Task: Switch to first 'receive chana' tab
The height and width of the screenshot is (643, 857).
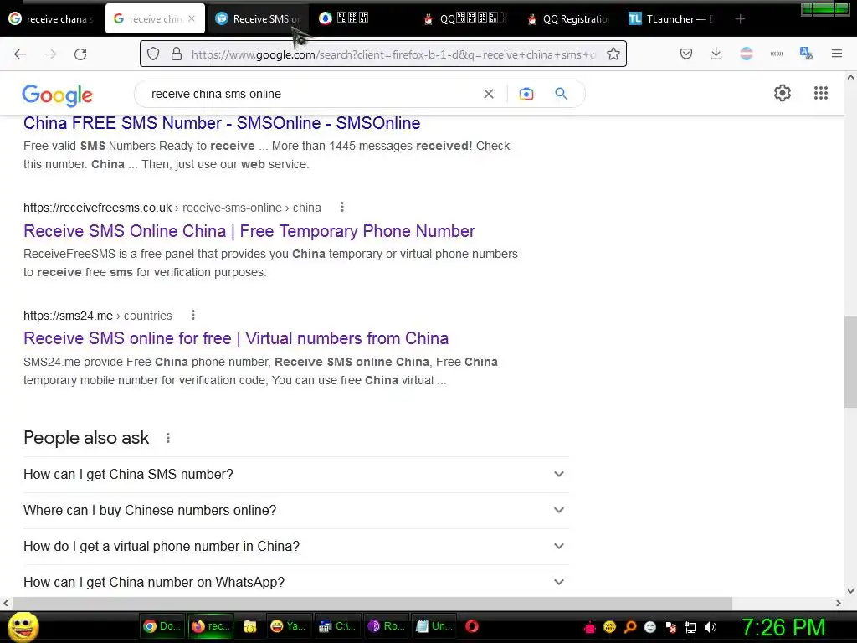Action: pyautogui.click(x=52, y=19)
